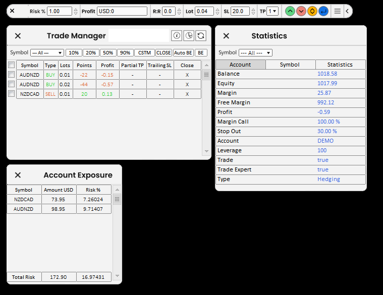This screenshot has width=383, height=295.
Task: Click the red sell arrow button
Action: 301,11
